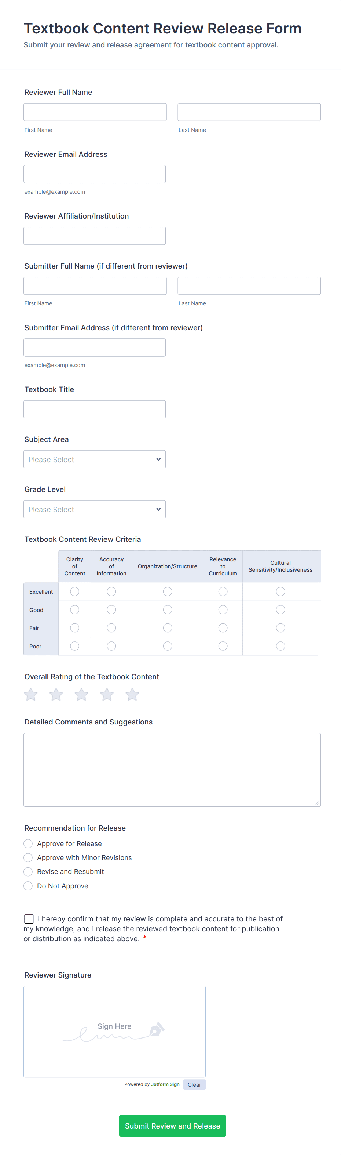Open the Jotform Sign link

165,1084
